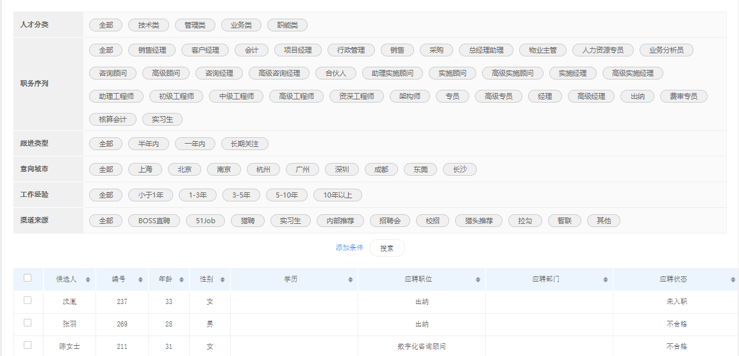Set 工作经验 filter to 3-5年
The image size is (739, 356).
point(245,195)
